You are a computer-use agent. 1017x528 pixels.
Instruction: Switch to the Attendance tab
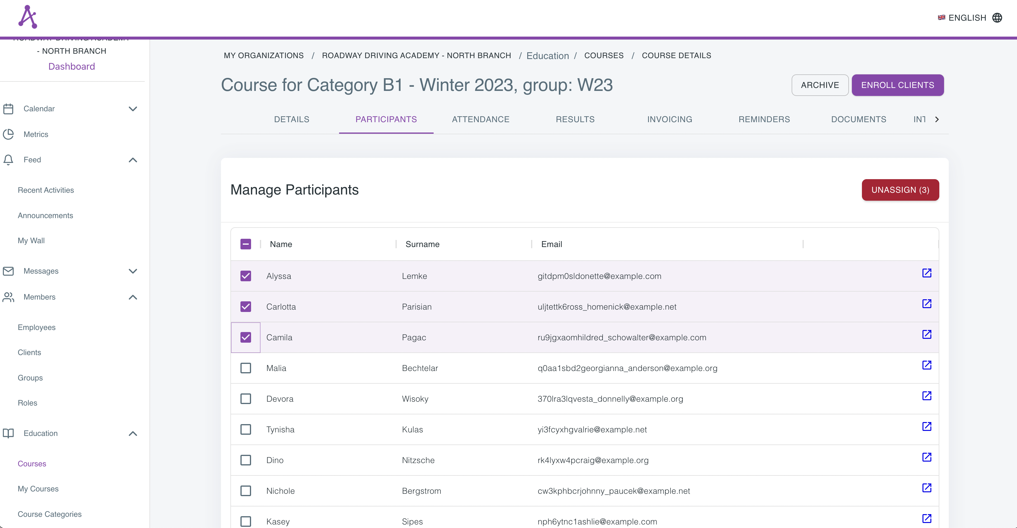(x=481, y=120)
